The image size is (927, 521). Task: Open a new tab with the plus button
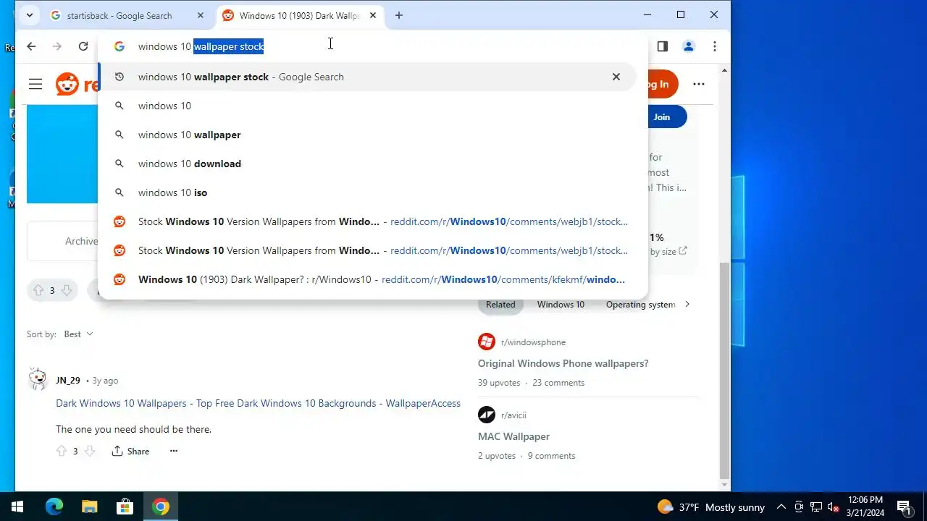[399, 15]
